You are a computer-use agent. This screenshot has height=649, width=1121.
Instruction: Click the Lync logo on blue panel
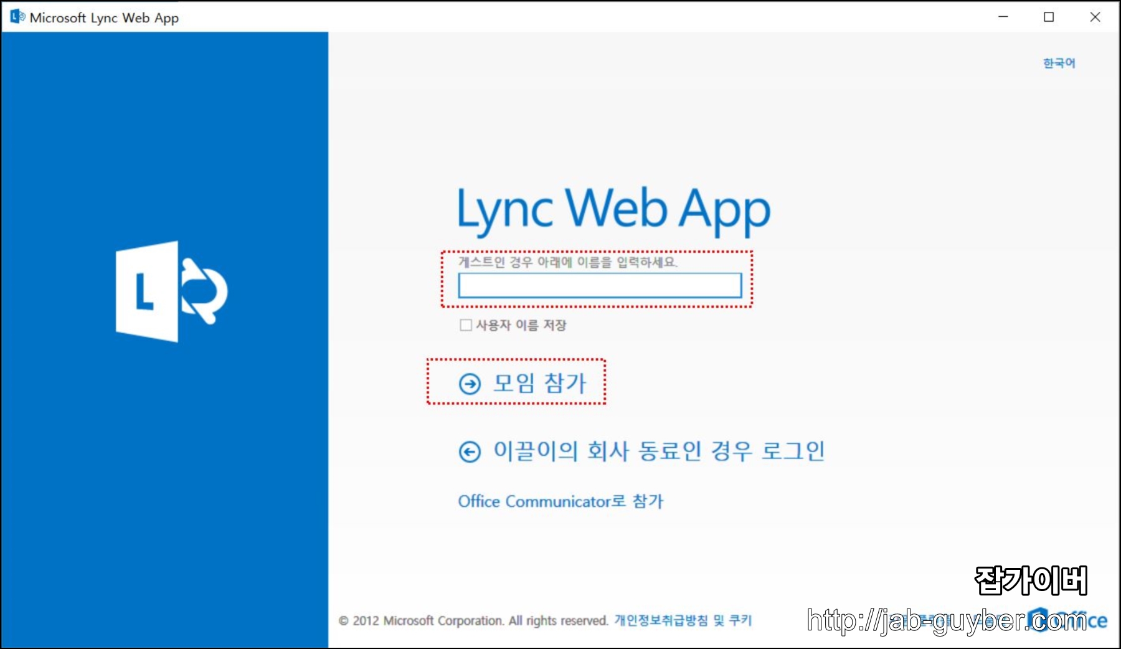(x=171, y=291)
